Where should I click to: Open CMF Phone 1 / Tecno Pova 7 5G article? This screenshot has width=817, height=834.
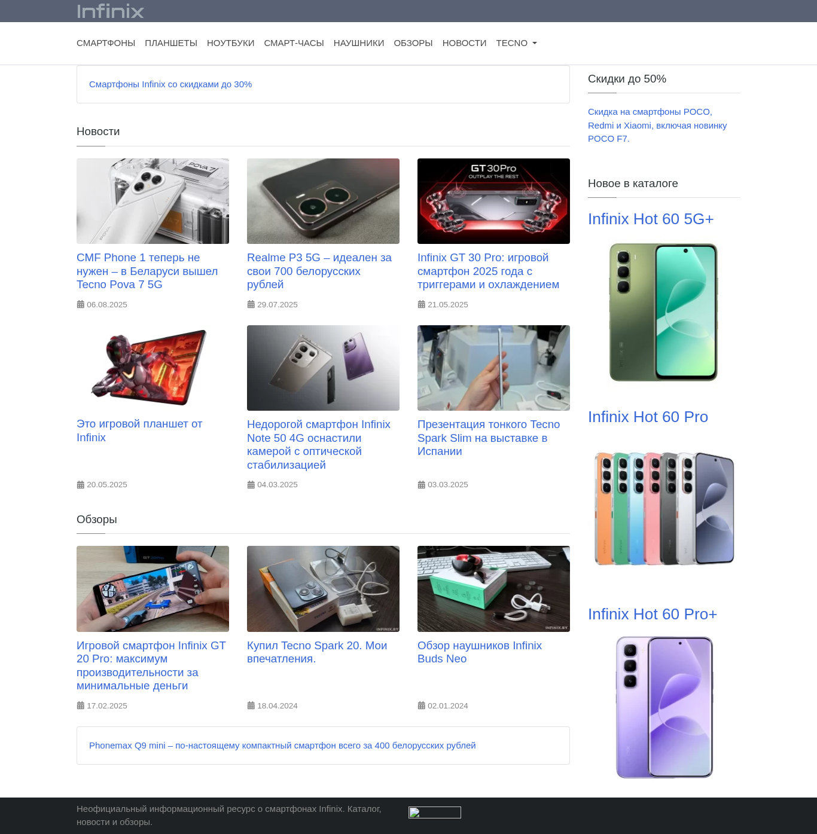[x=147, y=271]
